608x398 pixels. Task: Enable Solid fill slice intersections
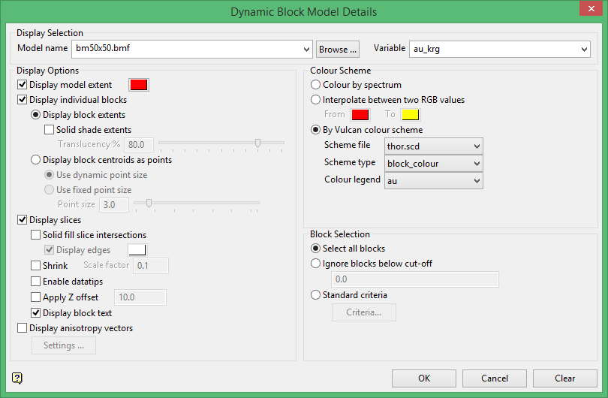point(36,235)
